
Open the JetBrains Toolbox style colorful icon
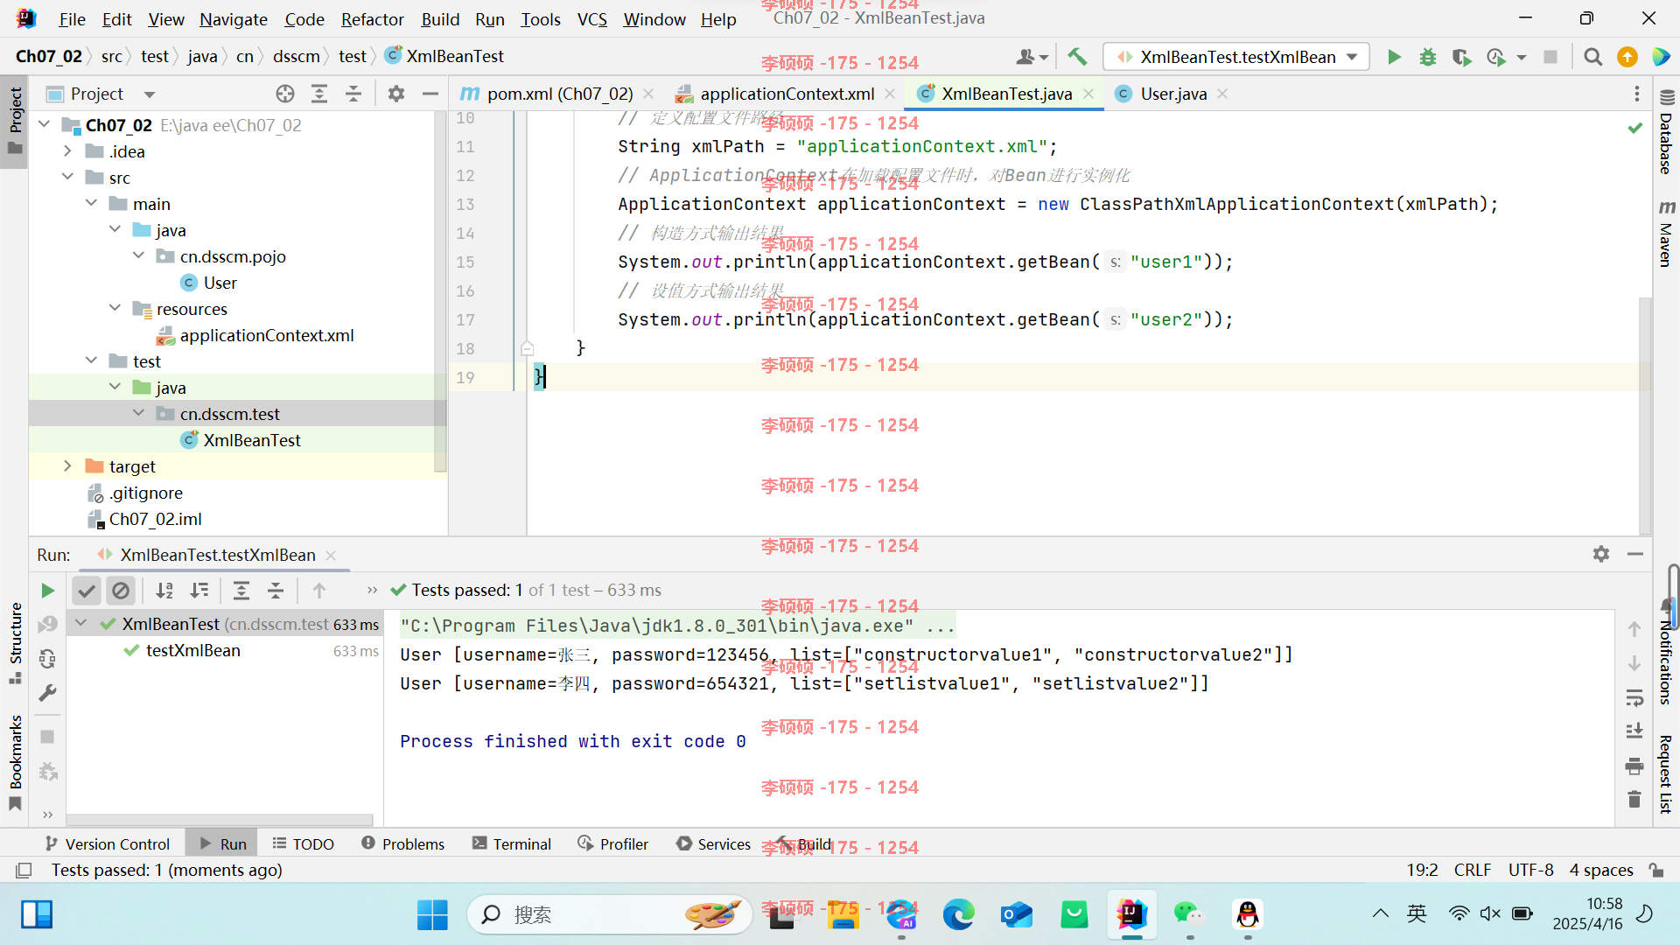[1661, 57]
